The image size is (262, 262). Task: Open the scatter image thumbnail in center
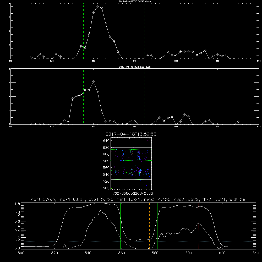click(131, 163)
